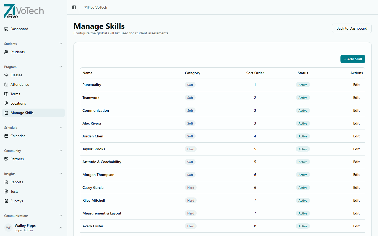Open the Dashboard icon in sidebar
The image size is (378, 236).
point(6,29)
